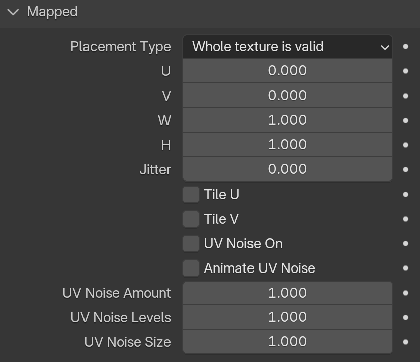Click animate dot beside UV Noise Amount

click(x=405, y=293)
